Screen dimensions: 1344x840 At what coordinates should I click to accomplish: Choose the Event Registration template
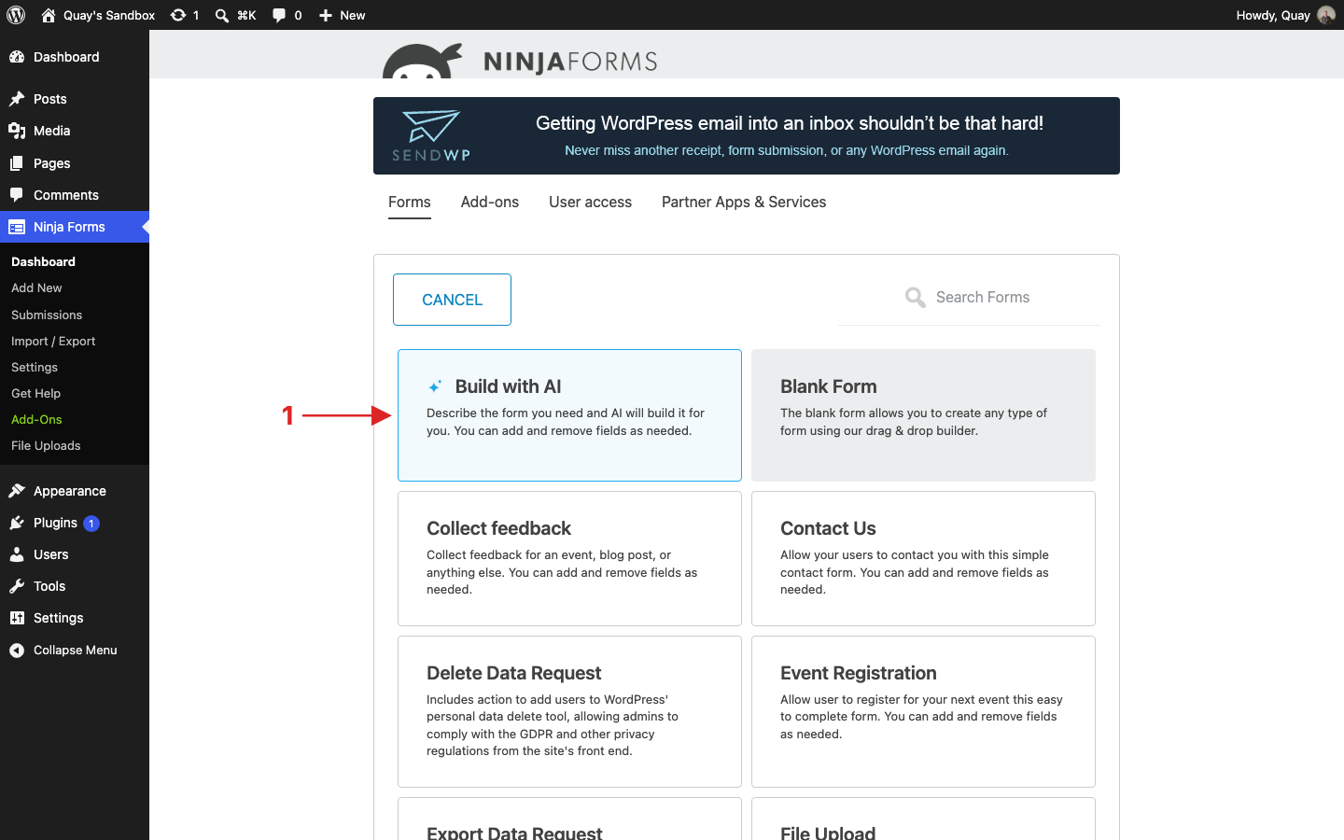[923, 711]
